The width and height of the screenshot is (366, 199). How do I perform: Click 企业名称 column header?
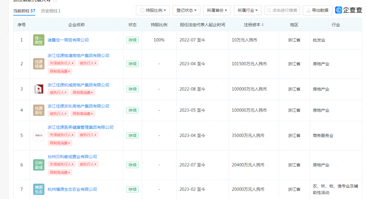(x=76, y=25)
